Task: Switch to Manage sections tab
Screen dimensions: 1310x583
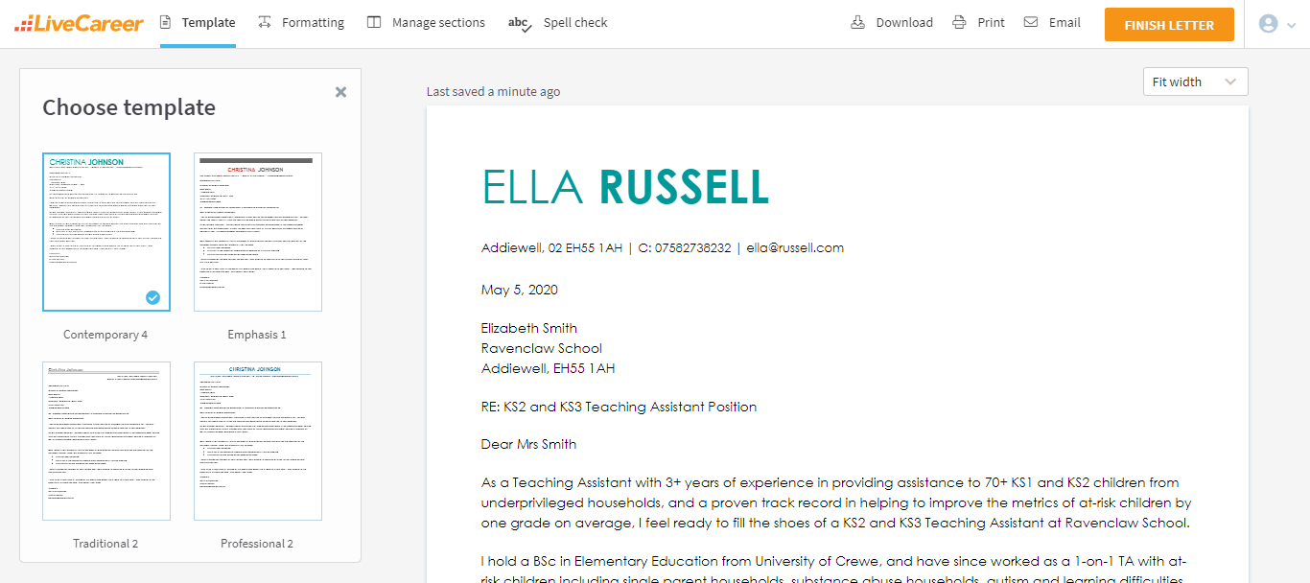Action: click(x=437, y=22)
